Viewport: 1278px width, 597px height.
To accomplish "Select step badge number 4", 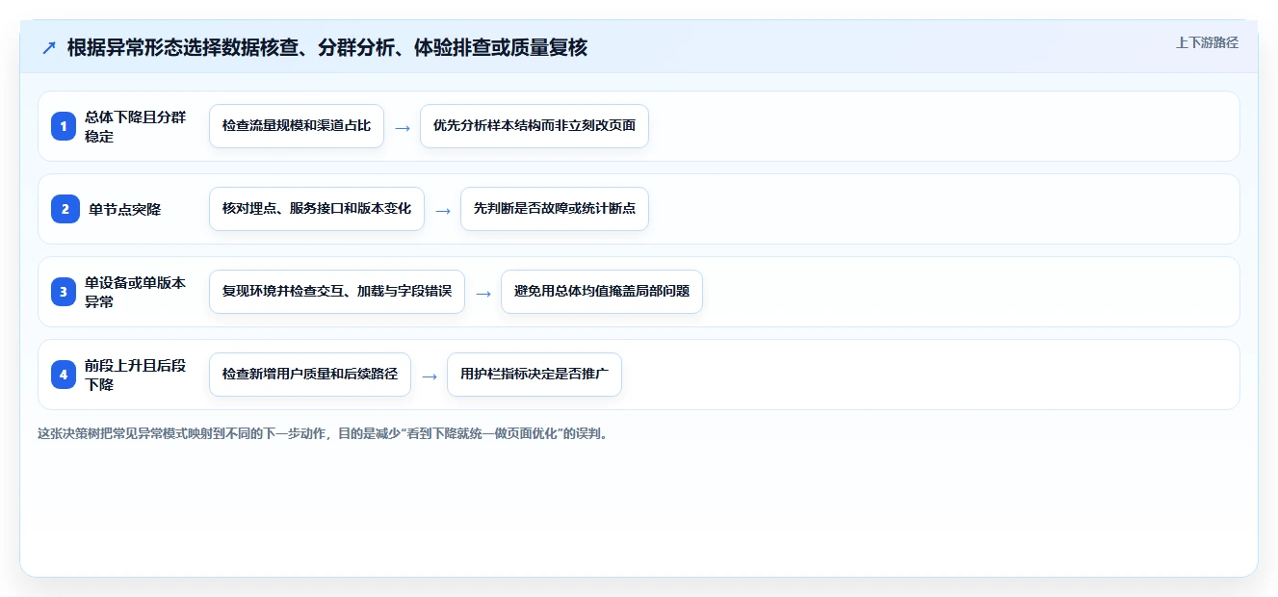I will pos(64,375).
